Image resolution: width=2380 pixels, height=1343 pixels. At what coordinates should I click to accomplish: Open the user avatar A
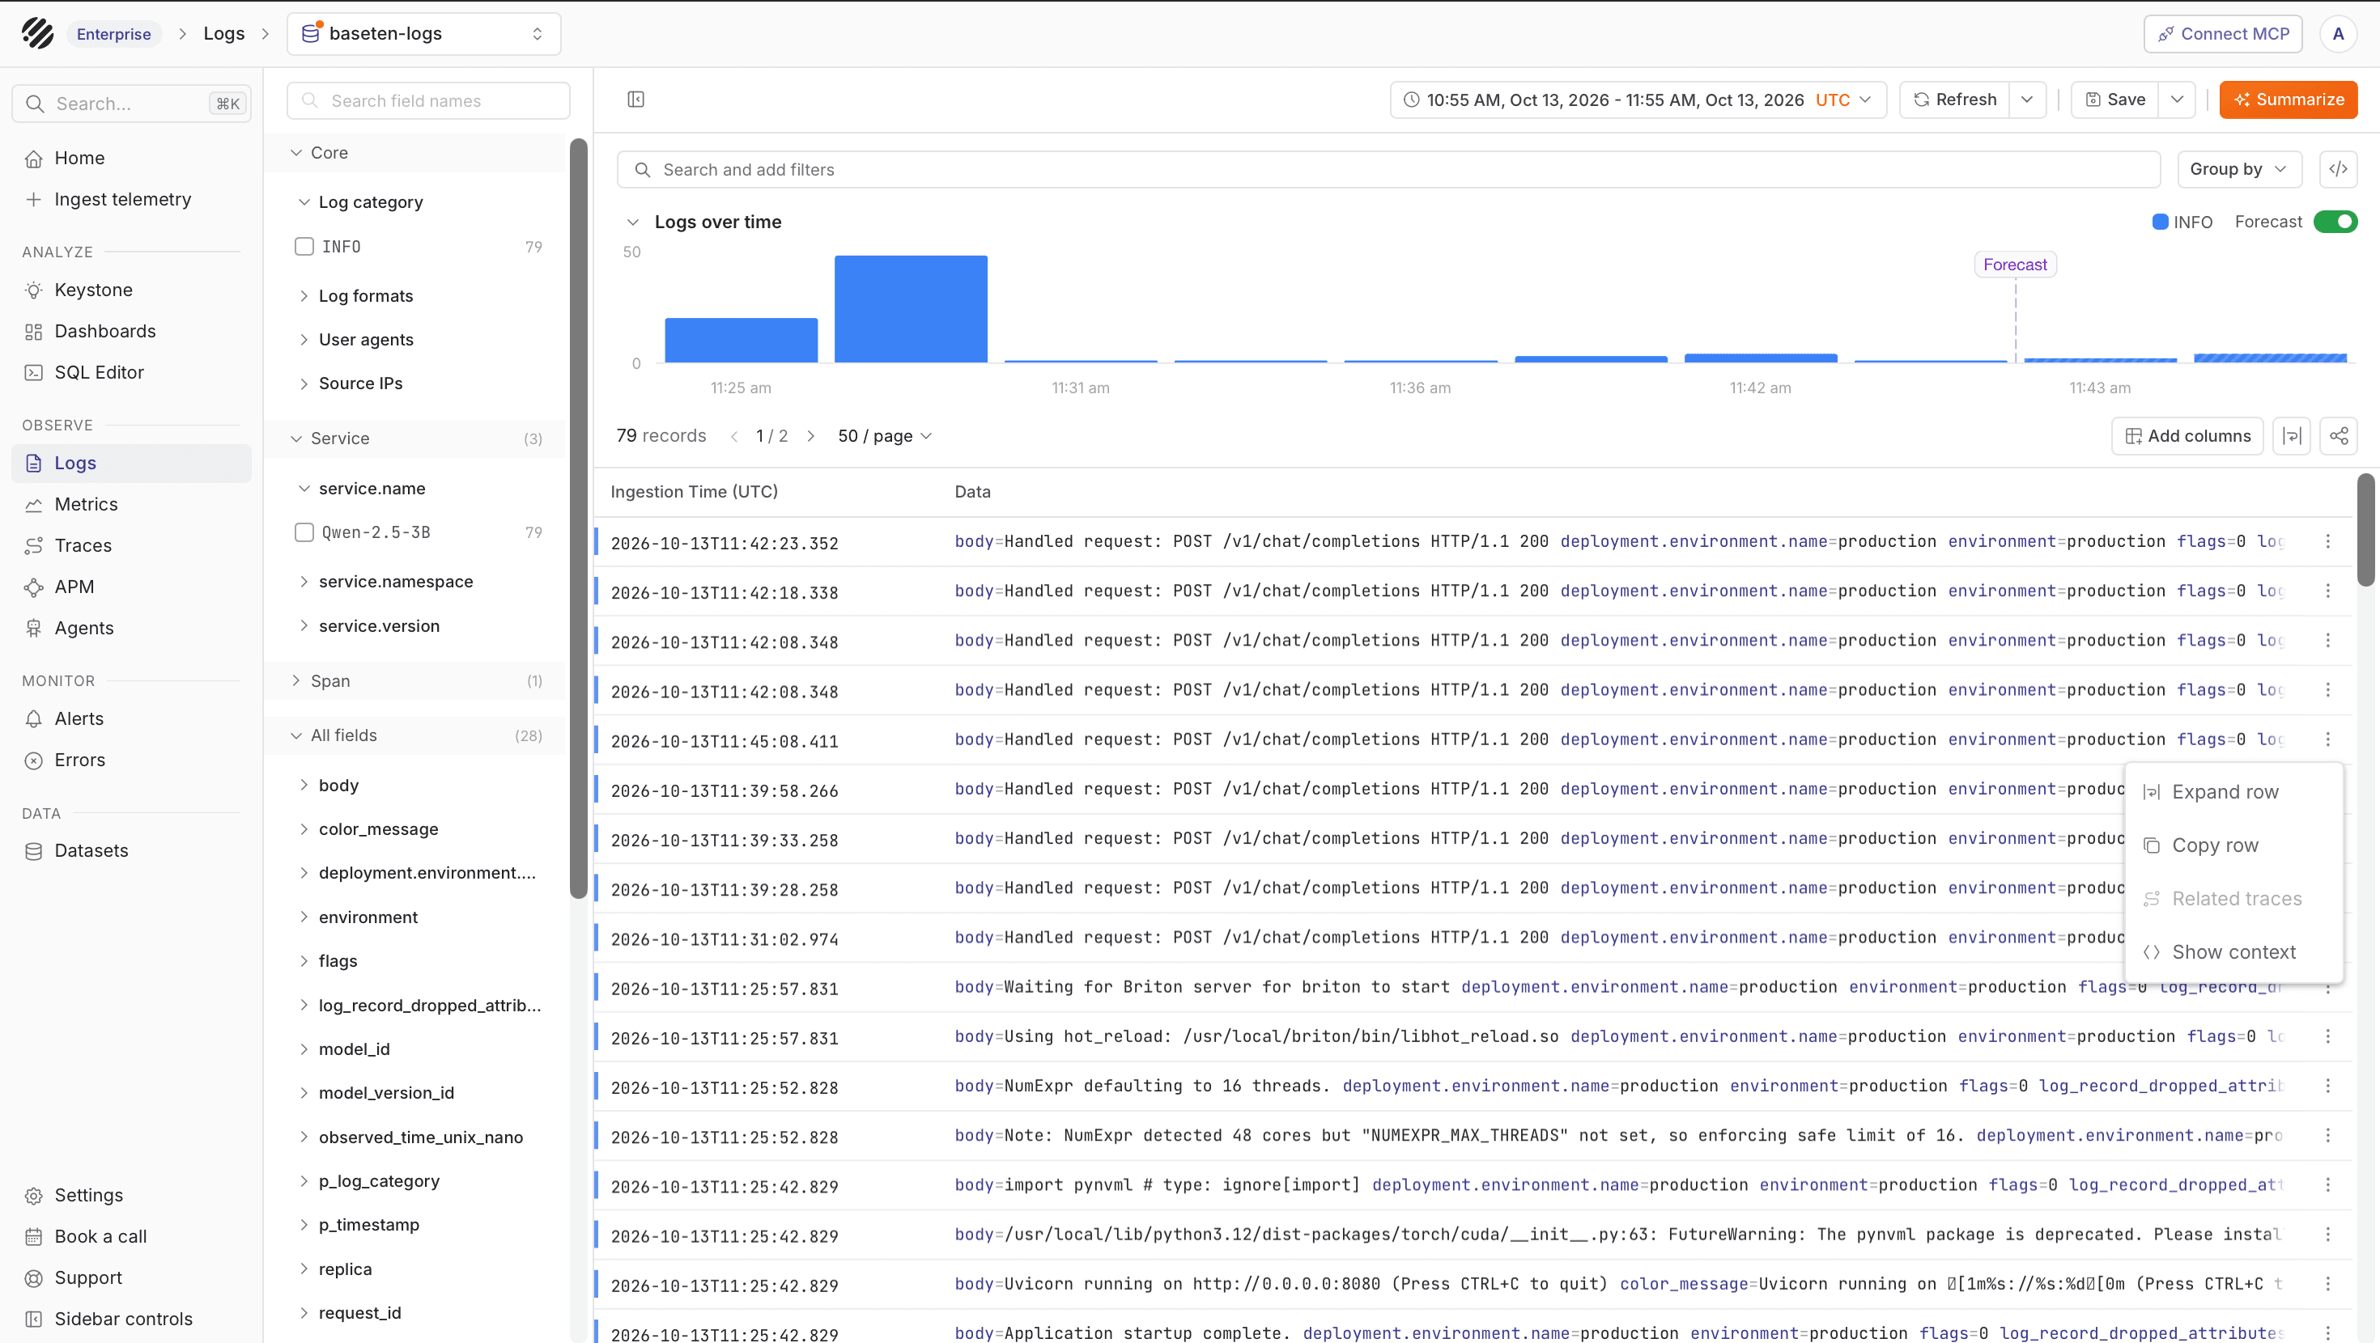coord(2338,34)
